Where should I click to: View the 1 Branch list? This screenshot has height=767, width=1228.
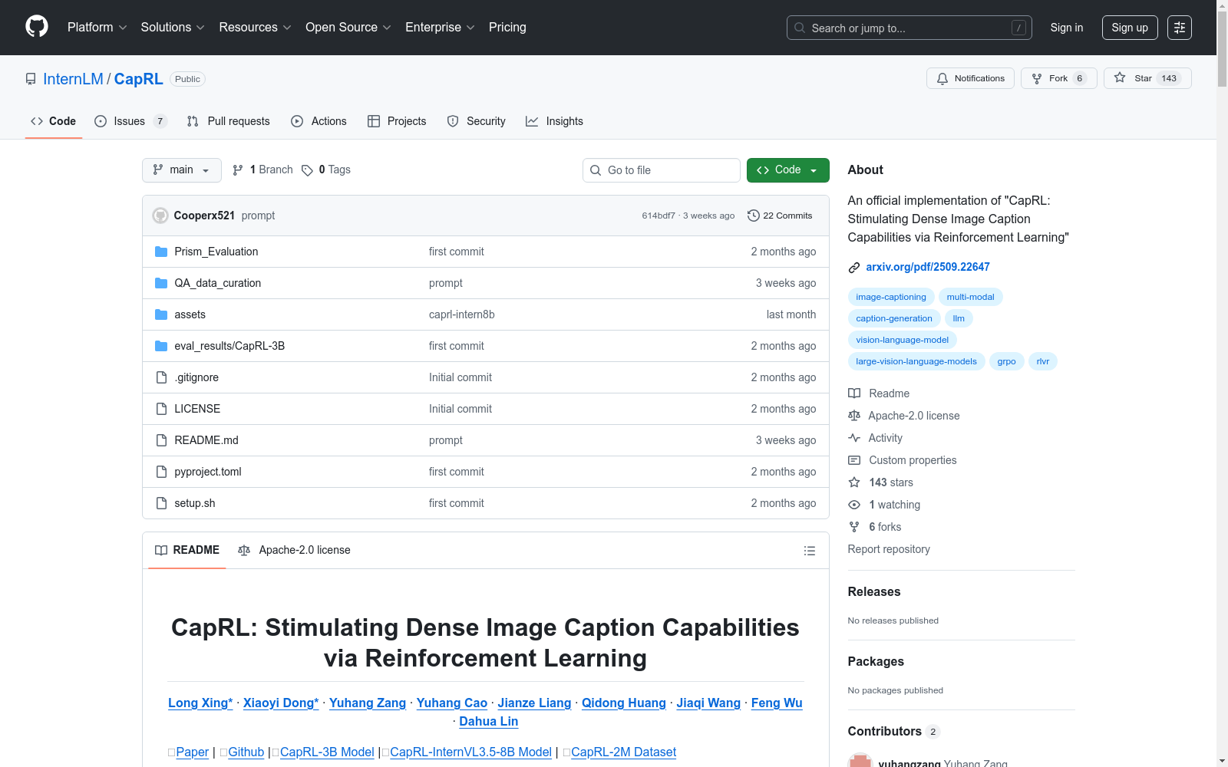(x=262, y=170)
